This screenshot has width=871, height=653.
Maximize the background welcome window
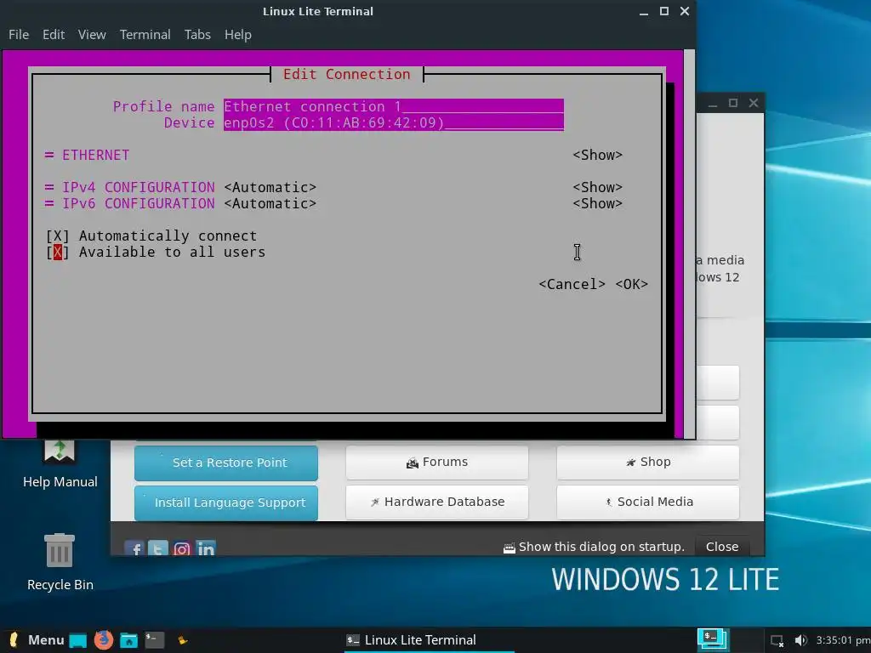click(733, 103)
